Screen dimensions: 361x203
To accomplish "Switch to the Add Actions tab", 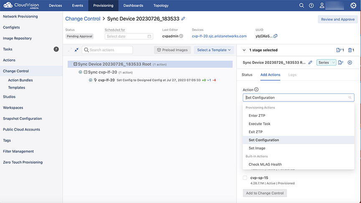I will (270, 75).
